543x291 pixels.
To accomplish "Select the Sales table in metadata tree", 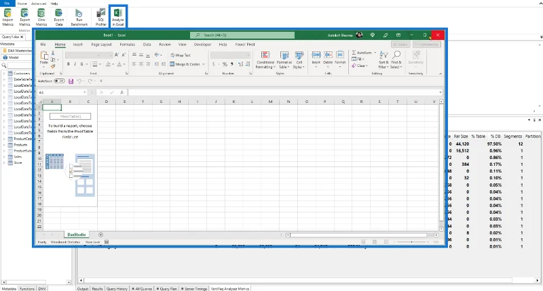I will point(18,157).
